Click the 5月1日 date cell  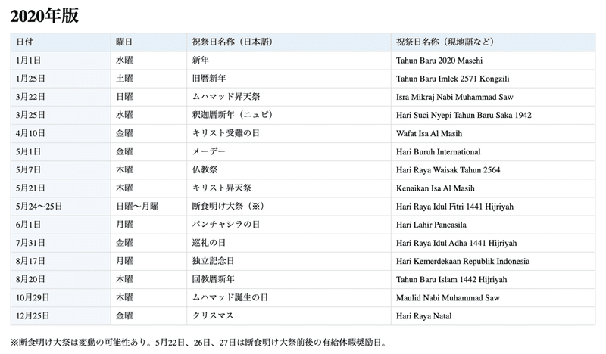click(x=61, y=151)
